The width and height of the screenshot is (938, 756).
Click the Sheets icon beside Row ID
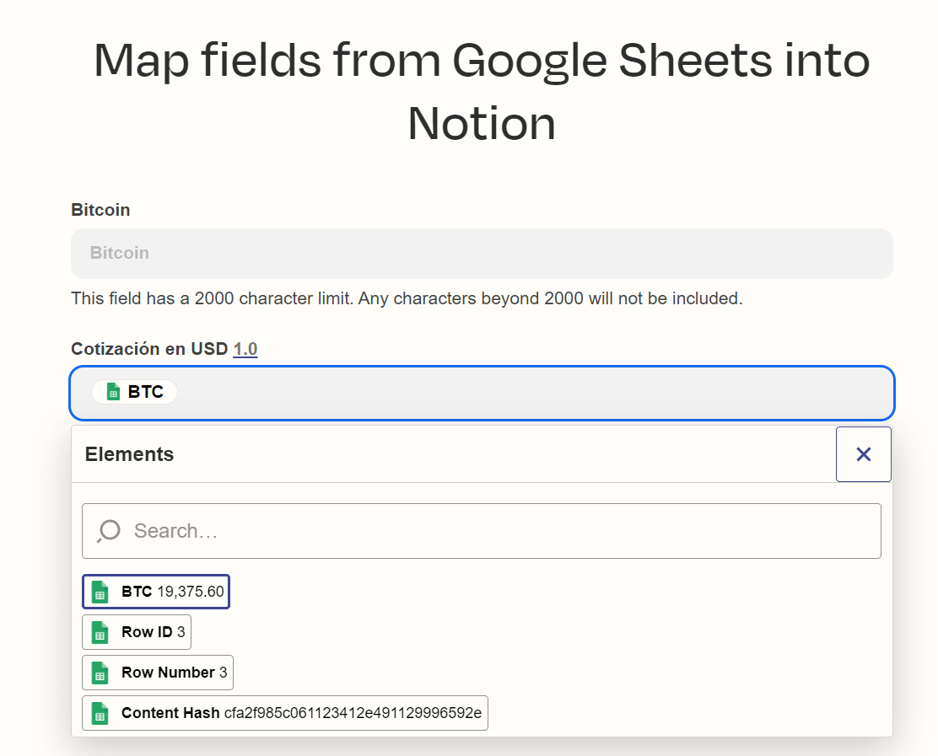pyautogui.click(x=100, y=632)
